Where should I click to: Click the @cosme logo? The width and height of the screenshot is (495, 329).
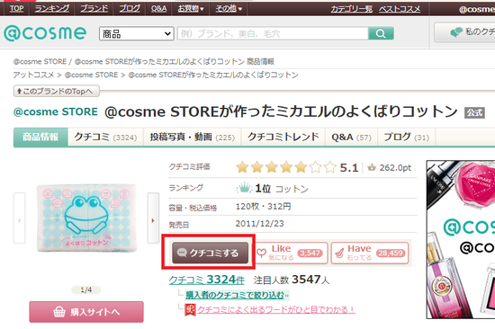[45, 32]
